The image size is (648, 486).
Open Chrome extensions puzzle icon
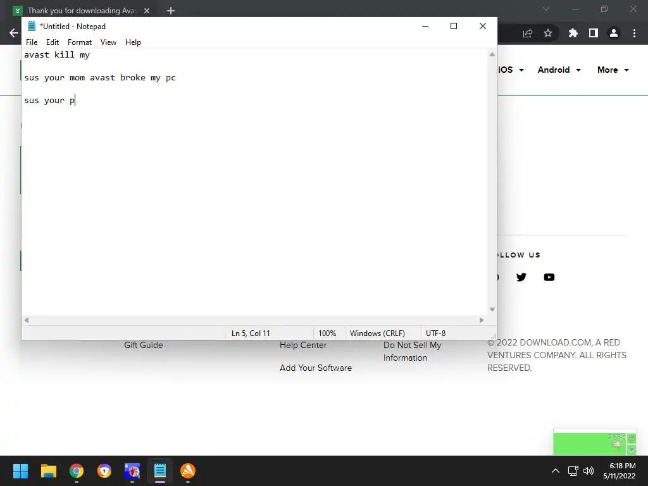point(573,33)
